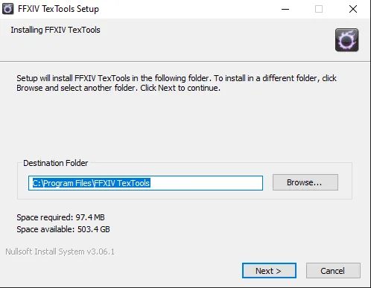Click the highlighted C:\Program Files\FFXIV TexTools path
Image resolution: width=371 pixels, height=288 pixels.
[92, 183]
